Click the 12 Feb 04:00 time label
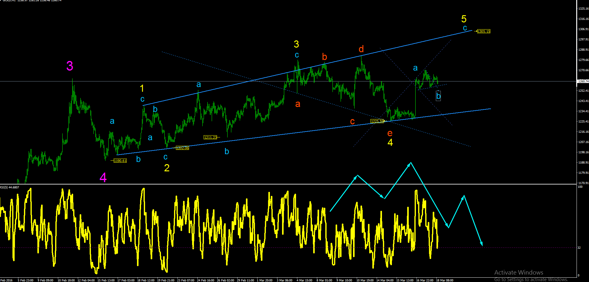The width and height of the screenshot is (589, 282). (86, 280)
